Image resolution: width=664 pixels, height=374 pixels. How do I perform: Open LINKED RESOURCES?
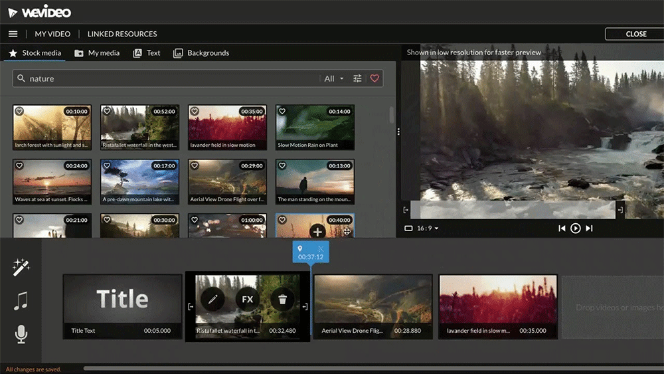(122, 34)
